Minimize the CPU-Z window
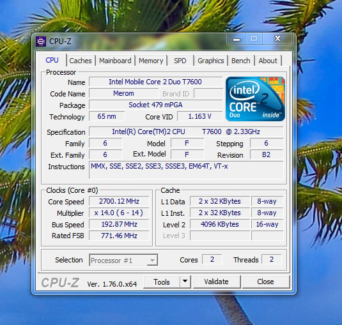The height and width of the screenshot is (325, 342). (237, 39)
